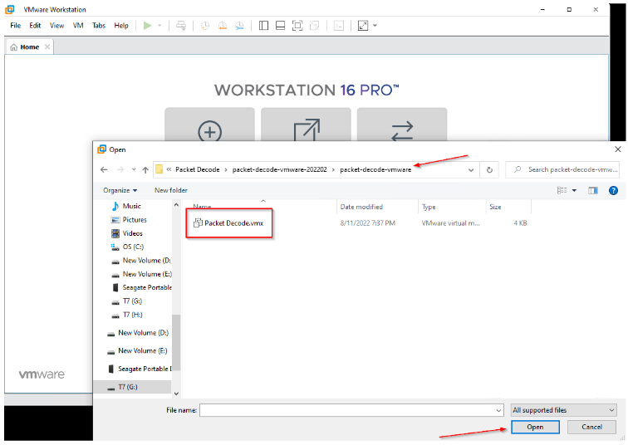Click the green Power On play icon
The width and height of the screenshot is (628, 445).
pos(147,26)
